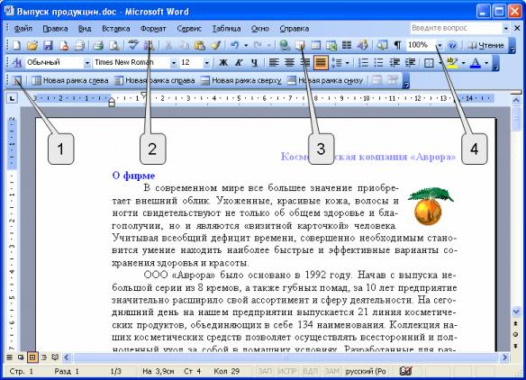This screenshot has height=380, width=526.
Task: Click Новая рамка справа button
Action: click(x=154, y=80)
